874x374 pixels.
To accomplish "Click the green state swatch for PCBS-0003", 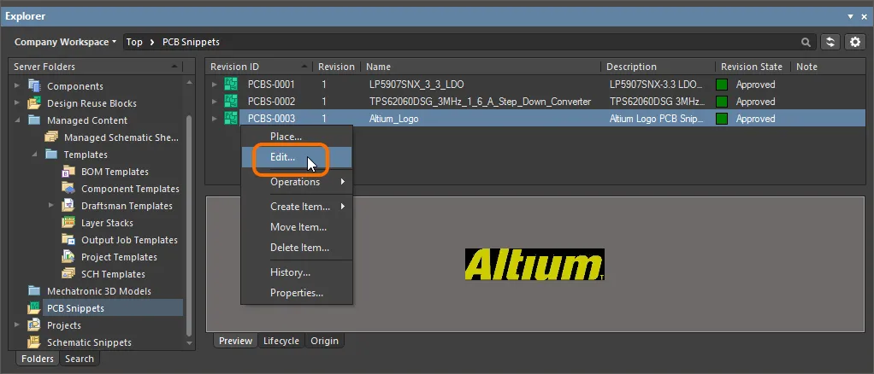I will (722, 119).
